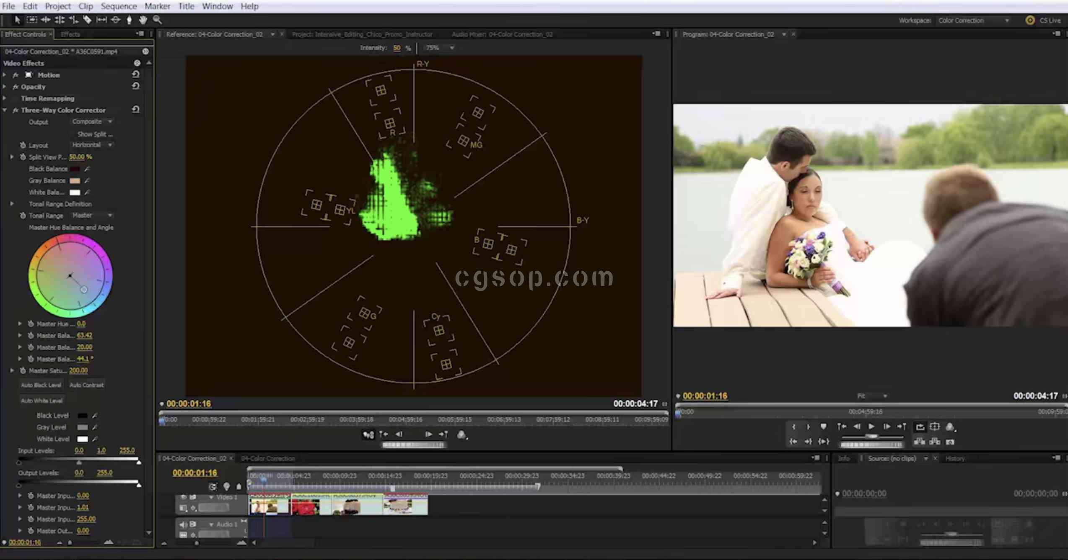Screen dimensions: 1068x560
Task: Click the Auto Contrast button
Action: tap(87, 385)
